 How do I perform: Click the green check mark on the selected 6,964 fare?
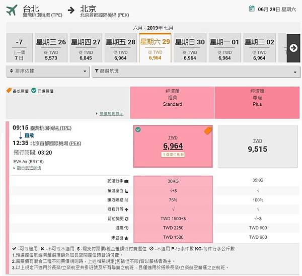(x=138, y=129)
